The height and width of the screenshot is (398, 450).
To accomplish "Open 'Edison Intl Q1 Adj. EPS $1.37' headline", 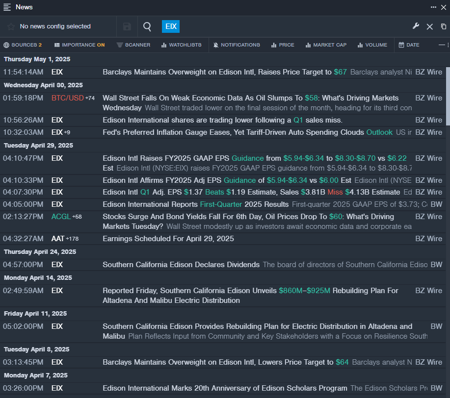I will coord(251,192).
